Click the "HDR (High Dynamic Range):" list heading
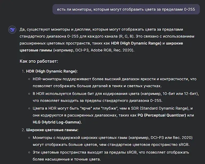 [52, 71]
